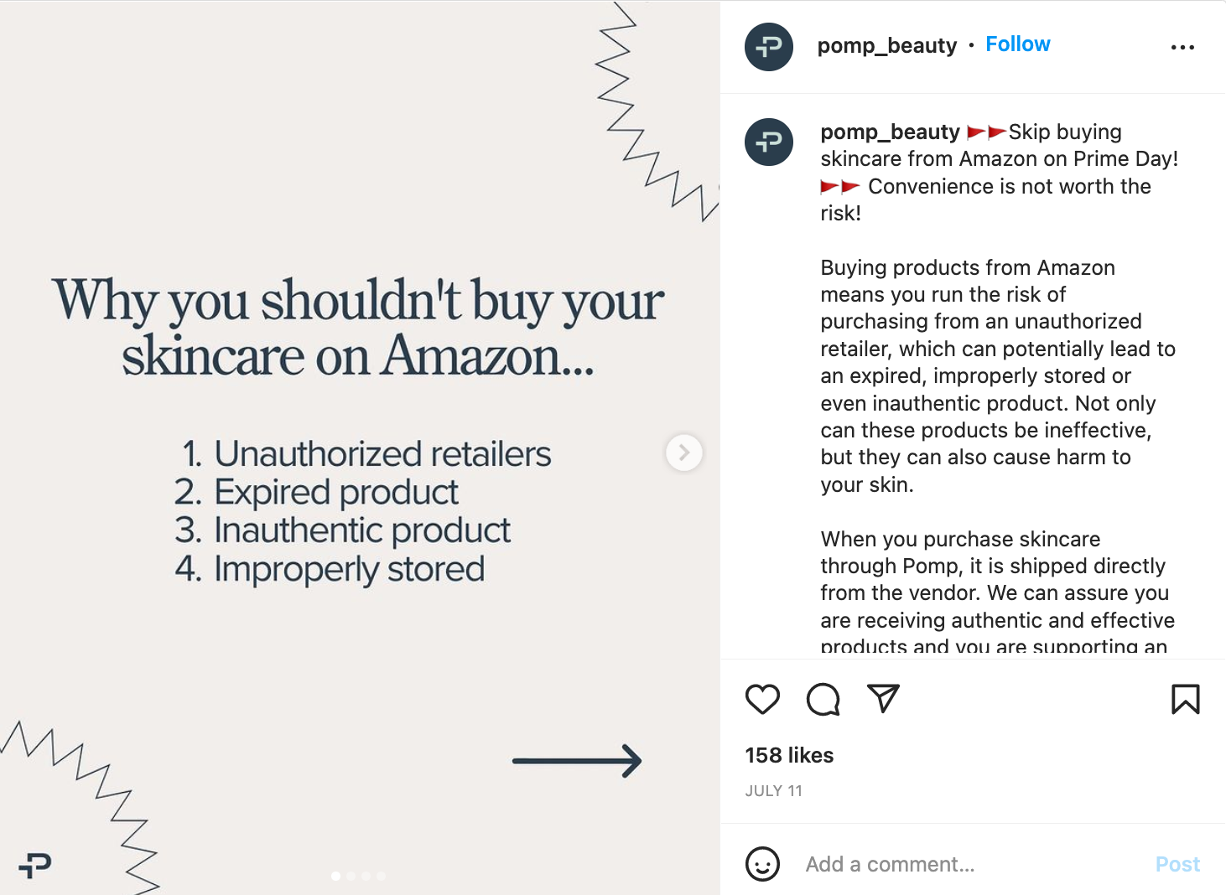The width and height of the screenshot is (1226, 895).
Task: Jump to the second carousel dot
Action: (x=351, y=876)
